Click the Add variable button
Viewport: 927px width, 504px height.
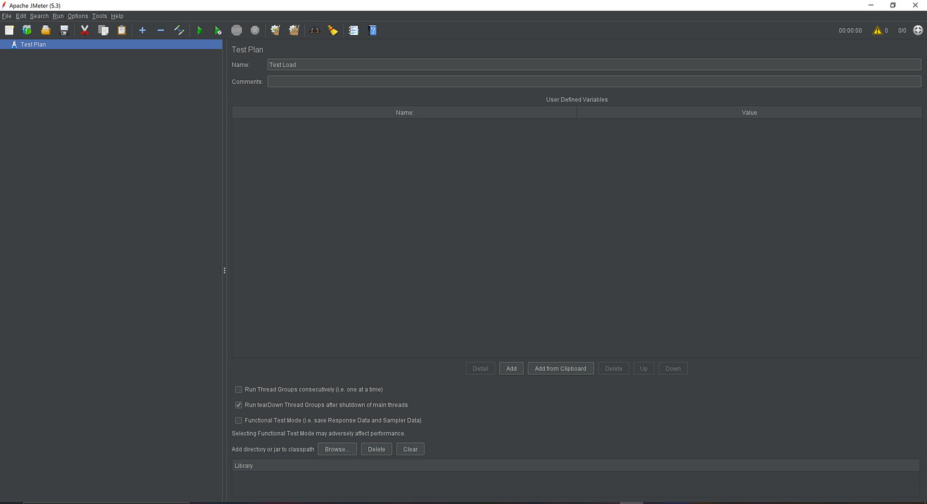511,368
